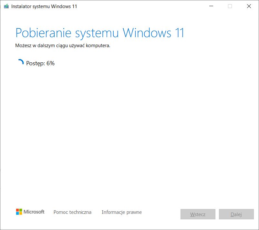Click the maximize icon in the title bar
Screen dimensions: 259x230
230,6
